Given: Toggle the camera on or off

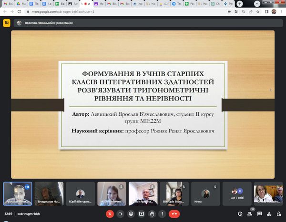Looking at the screenshot, I should pos(120,214).
